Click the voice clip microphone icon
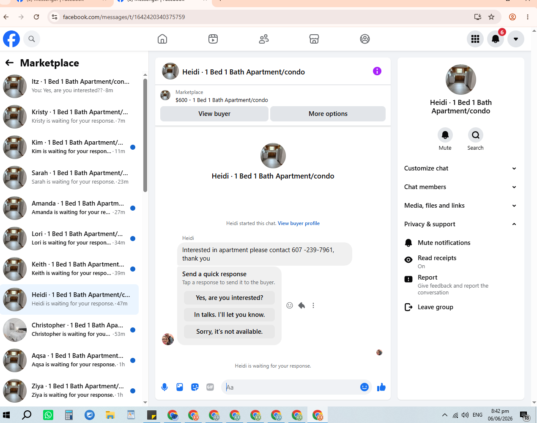The image size is (537, 423). pos(164,387)
